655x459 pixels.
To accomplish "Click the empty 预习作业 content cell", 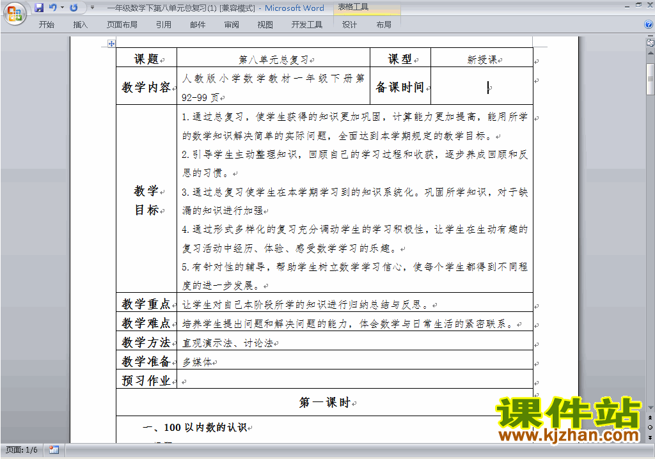I will [x=355, y=380].
